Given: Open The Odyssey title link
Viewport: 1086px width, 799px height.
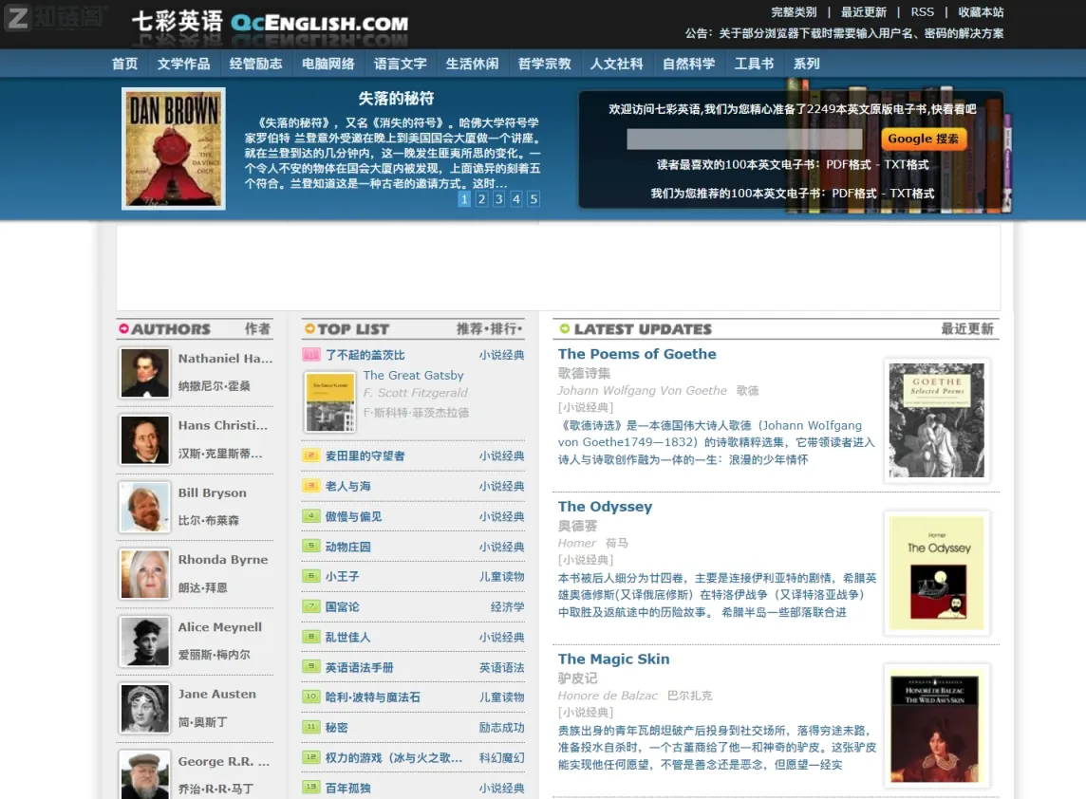Looking at the screenshot, I should click(x=606, y=507).
